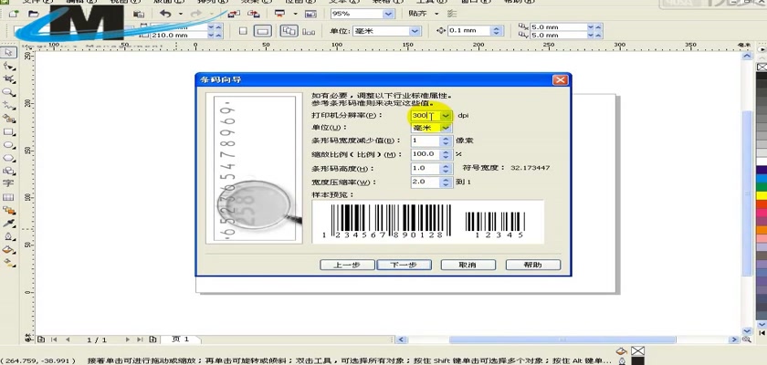Click the nudge 0.1 mm stepper arrows
This screenshot has height=365, width=767.
(x=497, y=31)
